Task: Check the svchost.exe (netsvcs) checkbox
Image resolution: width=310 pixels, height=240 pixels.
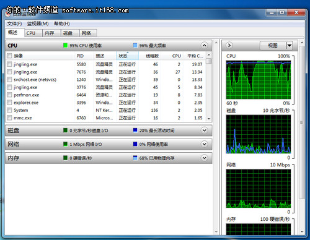Action: 9,79
